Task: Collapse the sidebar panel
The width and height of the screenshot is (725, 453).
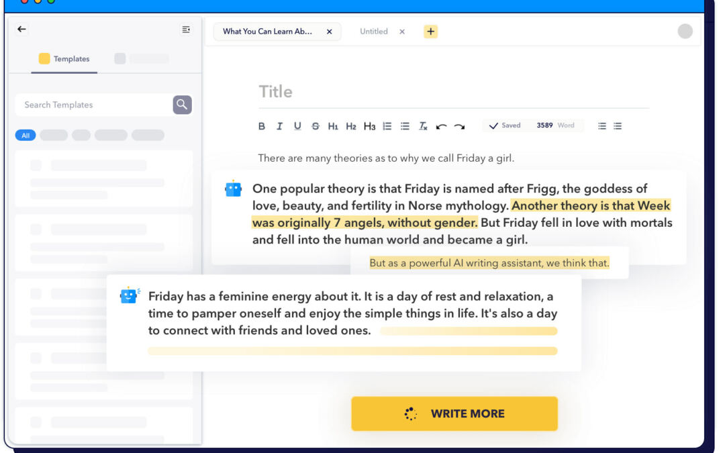Action: pos(186,30)
